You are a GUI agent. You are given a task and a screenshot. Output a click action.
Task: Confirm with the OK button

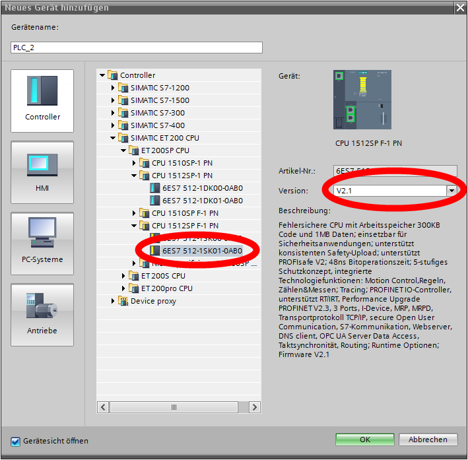pyautogui.click(x=364, y=440)
